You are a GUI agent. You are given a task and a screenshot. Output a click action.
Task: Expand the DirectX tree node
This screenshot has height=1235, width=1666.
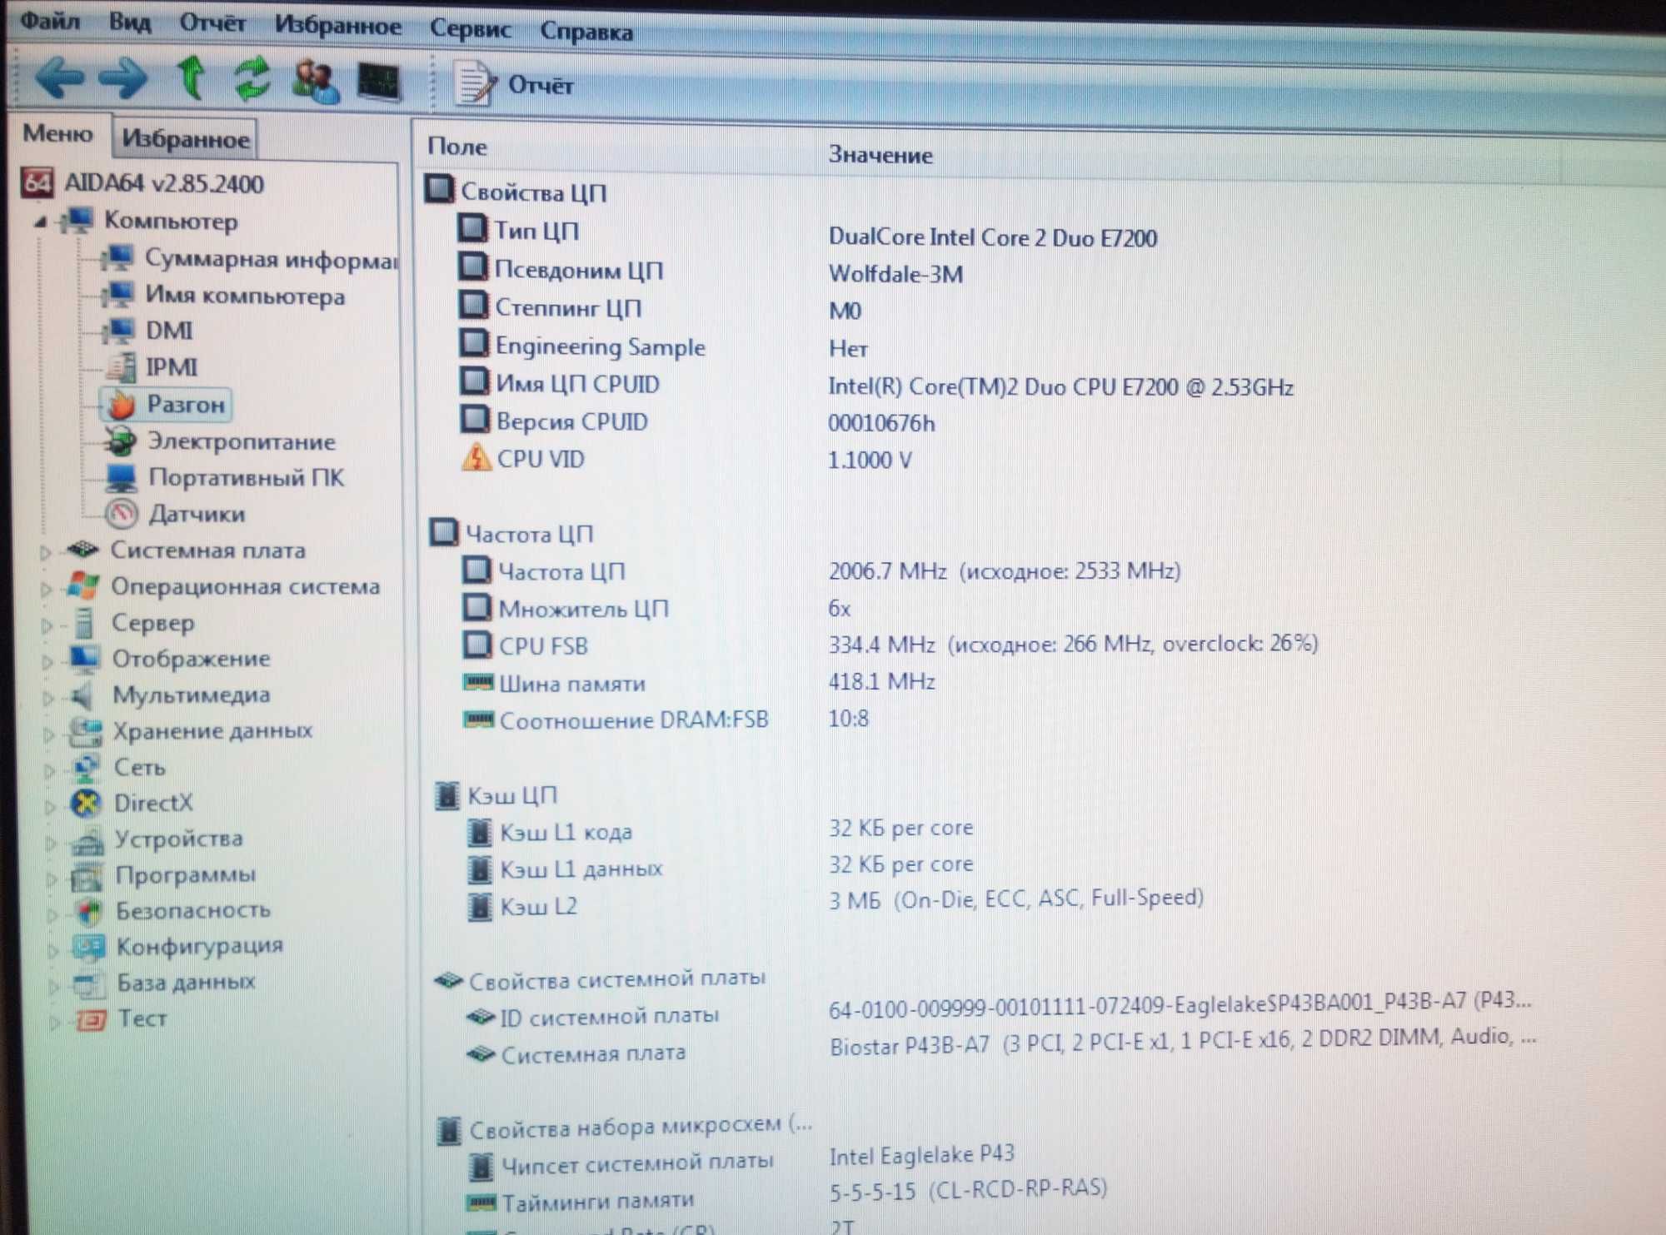[x=51, y=806]
